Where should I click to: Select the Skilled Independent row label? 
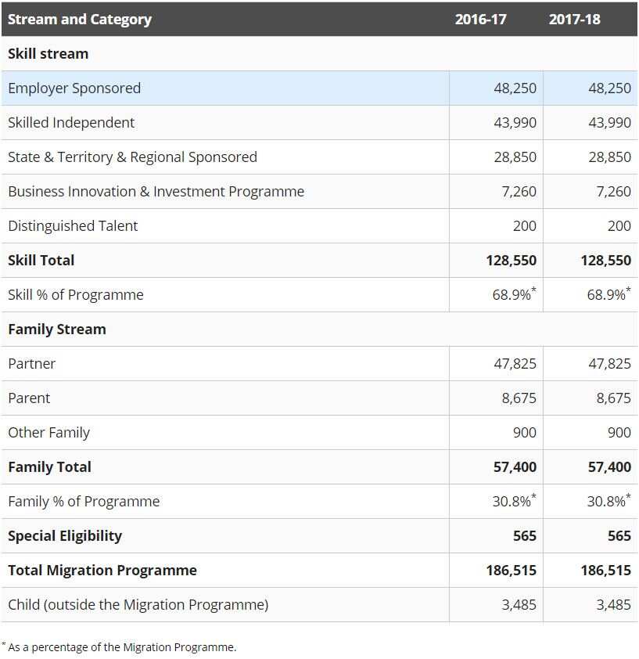(71, 122)
